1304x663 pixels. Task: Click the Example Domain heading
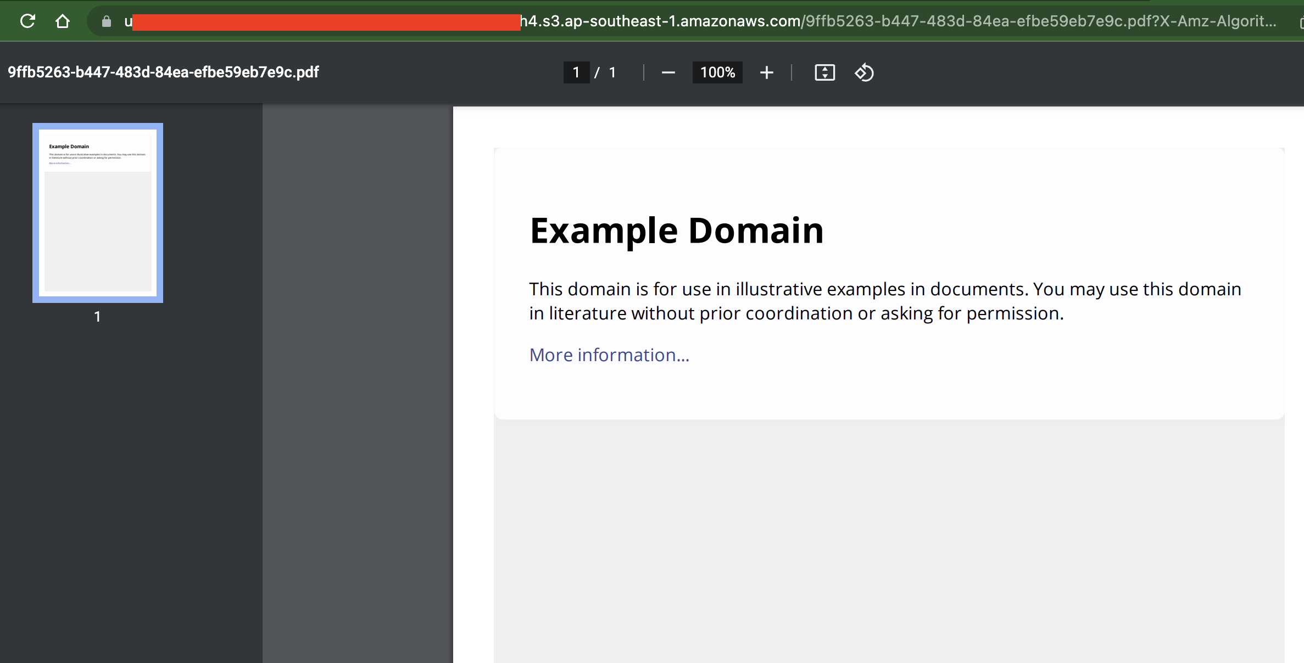coord(677,231)
